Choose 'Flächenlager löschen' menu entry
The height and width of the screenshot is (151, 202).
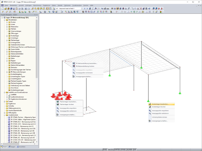[x=69, y=104]
